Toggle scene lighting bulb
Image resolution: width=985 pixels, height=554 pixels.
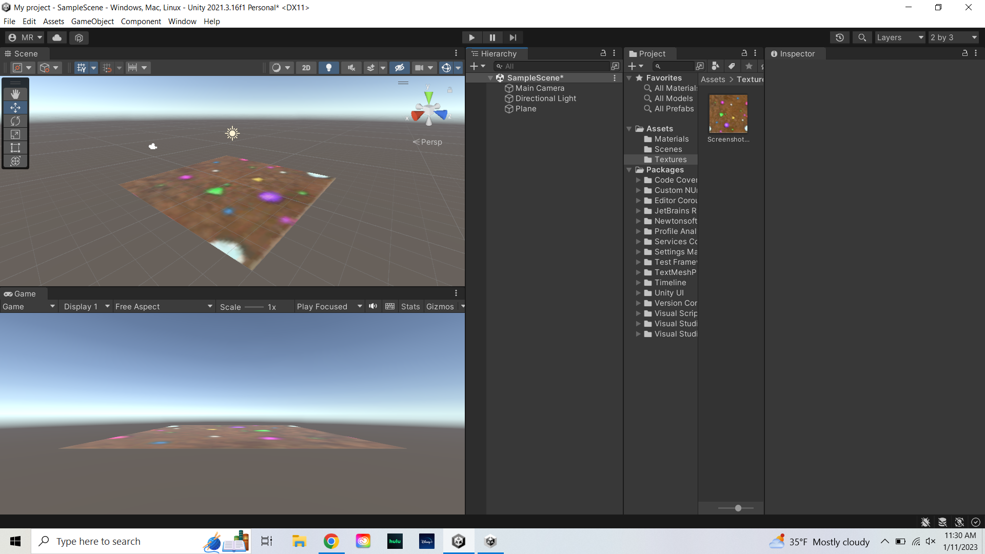tap(329, 68)
